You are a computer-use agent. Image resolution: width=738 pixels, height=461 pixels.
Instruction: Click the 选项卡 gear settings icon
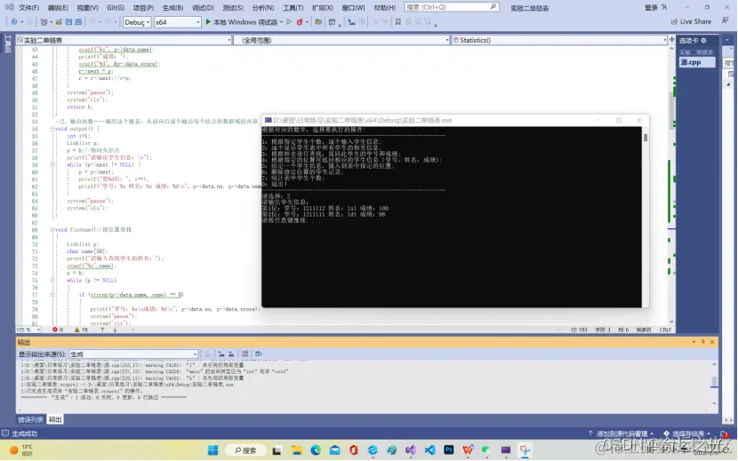(703, 41)
